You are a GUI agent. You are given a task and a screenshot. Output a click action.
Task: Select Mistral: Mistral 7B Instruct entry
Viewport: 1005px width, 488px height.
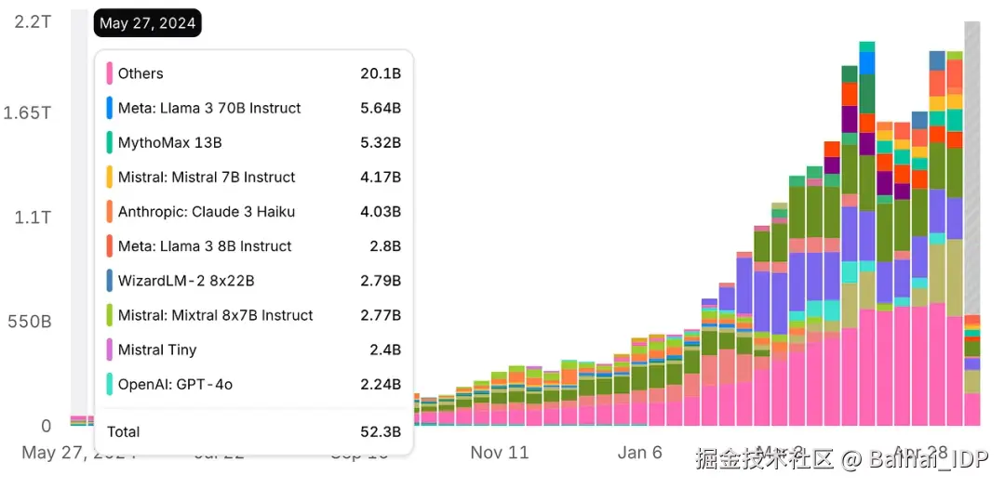(254, 178)
